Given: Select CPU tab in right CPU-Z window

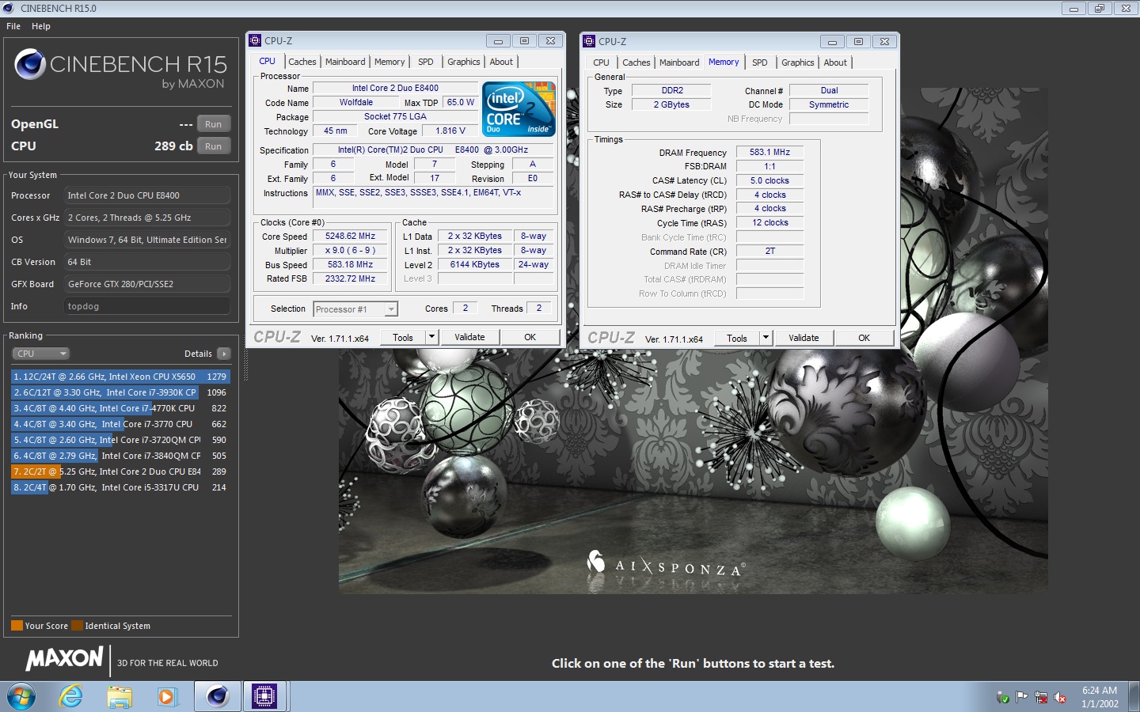Looking at the screenshot, I should (x=602, y=62).
